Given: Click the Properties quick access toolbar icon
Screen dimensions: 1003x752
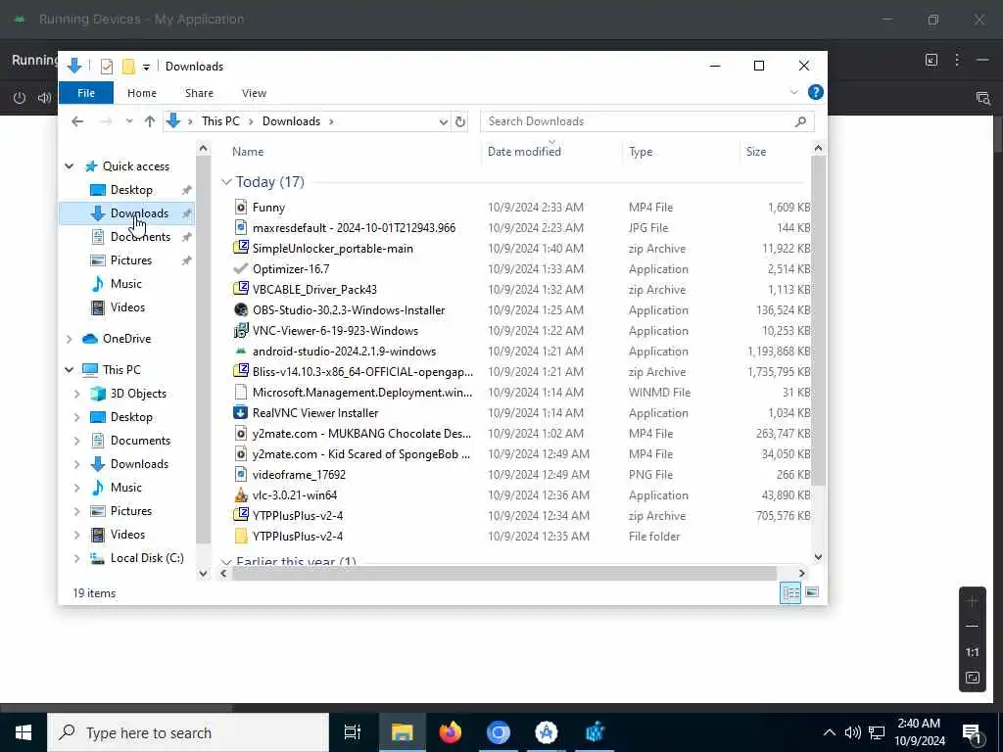Looking at the screenshot, I should tap(107, 66).
